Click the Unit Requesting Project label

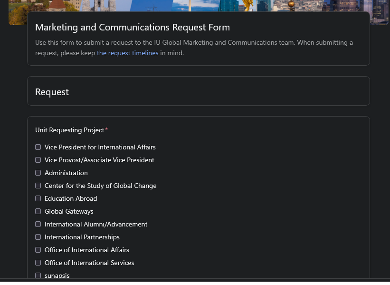pos(69,130)
